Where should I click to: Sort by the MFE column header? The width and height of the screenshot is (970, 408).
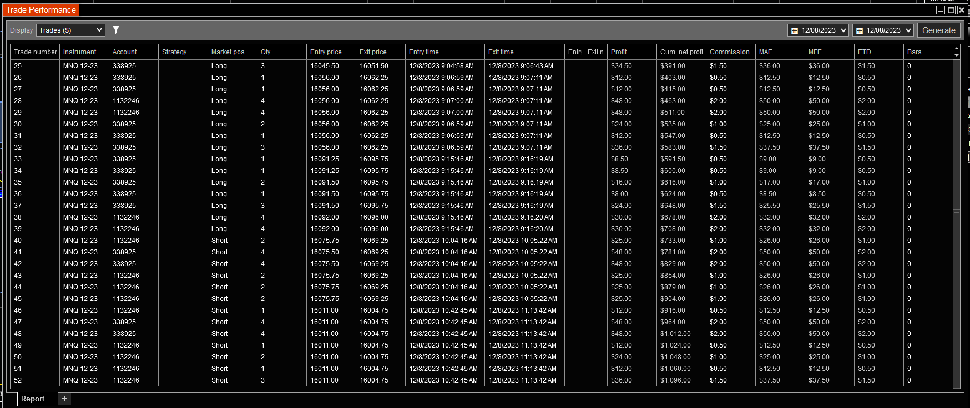(830, 52)
